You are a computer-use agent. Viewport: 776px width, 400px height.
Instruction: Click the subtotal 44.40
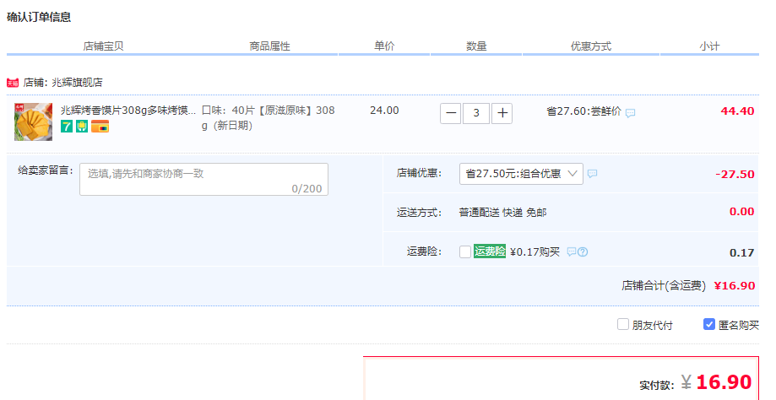[x=737, y=111]
